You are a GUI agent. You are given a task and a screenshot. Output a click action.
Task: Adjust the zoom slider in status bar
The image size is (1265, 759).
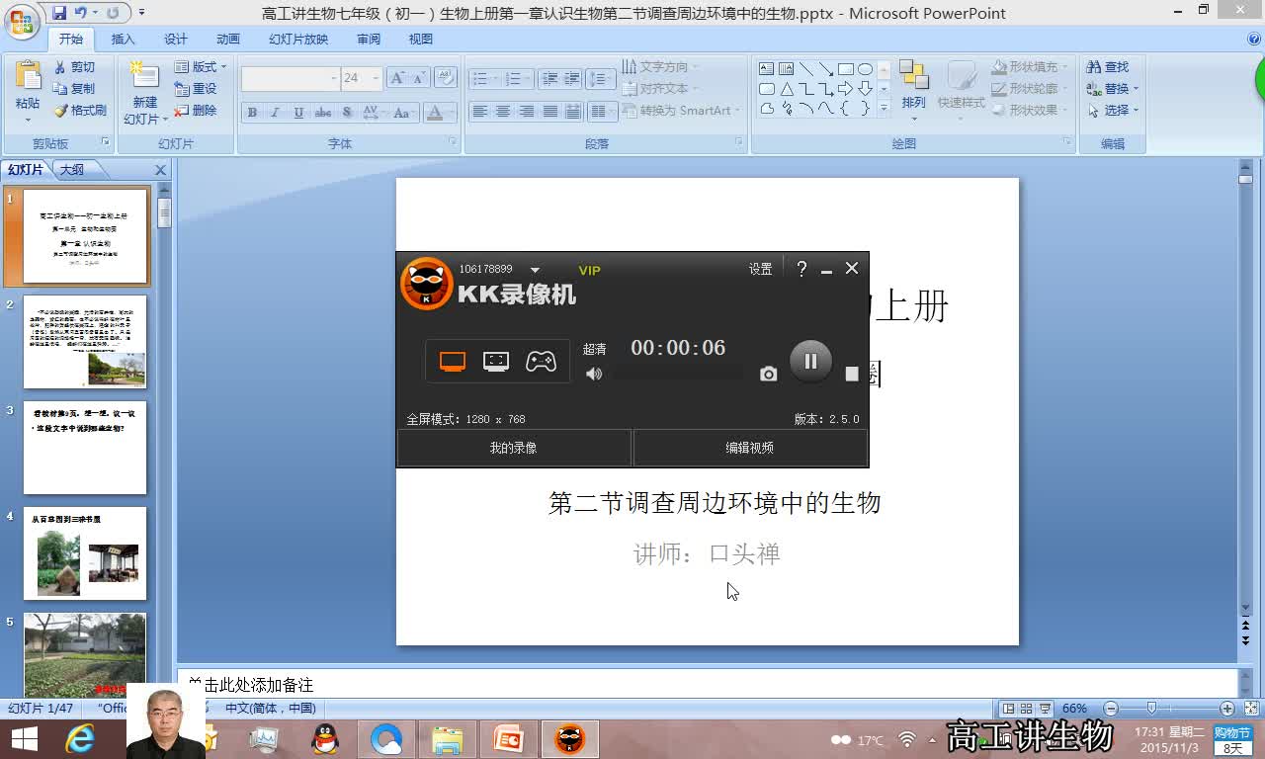pyautogui.click(x=1151, y=709)
